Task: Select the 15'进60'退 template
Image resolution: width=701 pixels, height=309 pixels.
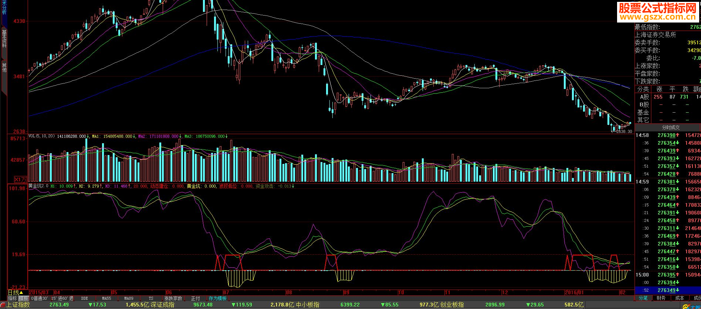Action: pos(62,298)
